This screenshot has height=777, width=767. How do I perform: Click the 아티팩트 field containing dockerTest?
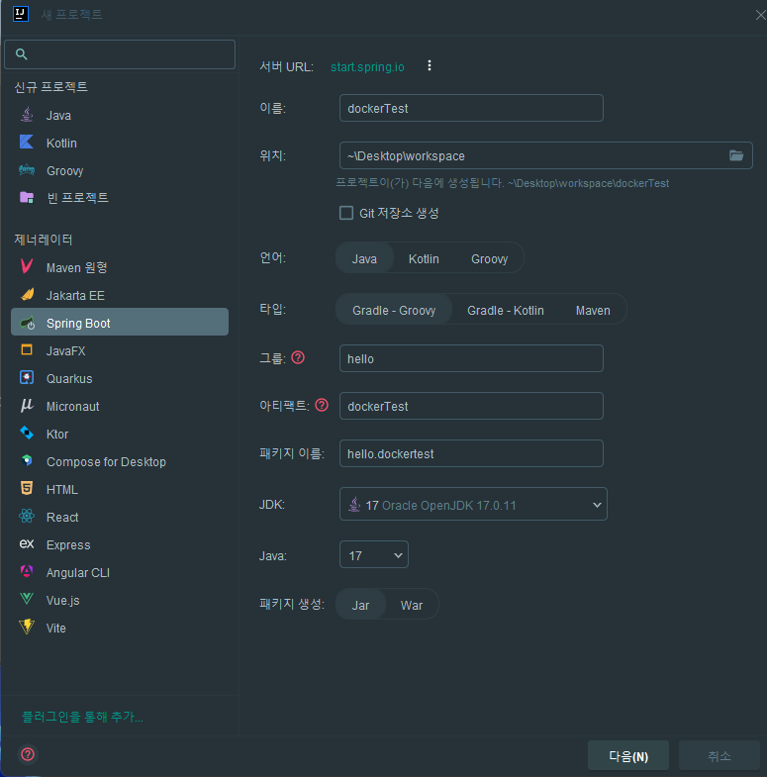[471, 406]
